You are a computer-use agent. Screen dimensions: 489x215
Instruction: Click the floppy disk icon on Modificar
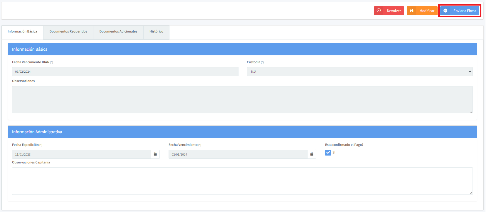tap(411, 11)
